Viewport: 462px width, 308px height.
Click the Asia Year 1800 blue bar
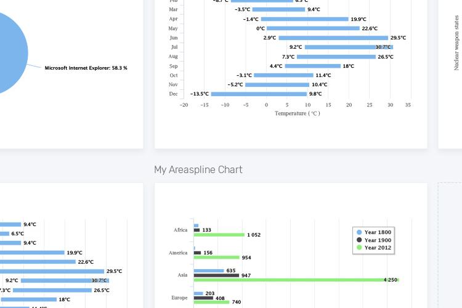pyautogui.click(x=209, y=270)
